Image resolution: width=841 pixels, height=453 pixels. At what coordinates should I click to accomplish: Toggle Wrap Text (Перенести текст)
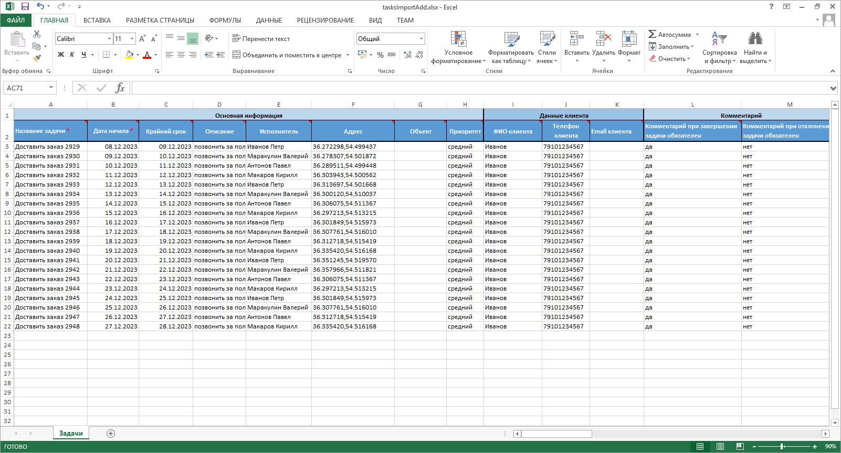pos(261,39)
